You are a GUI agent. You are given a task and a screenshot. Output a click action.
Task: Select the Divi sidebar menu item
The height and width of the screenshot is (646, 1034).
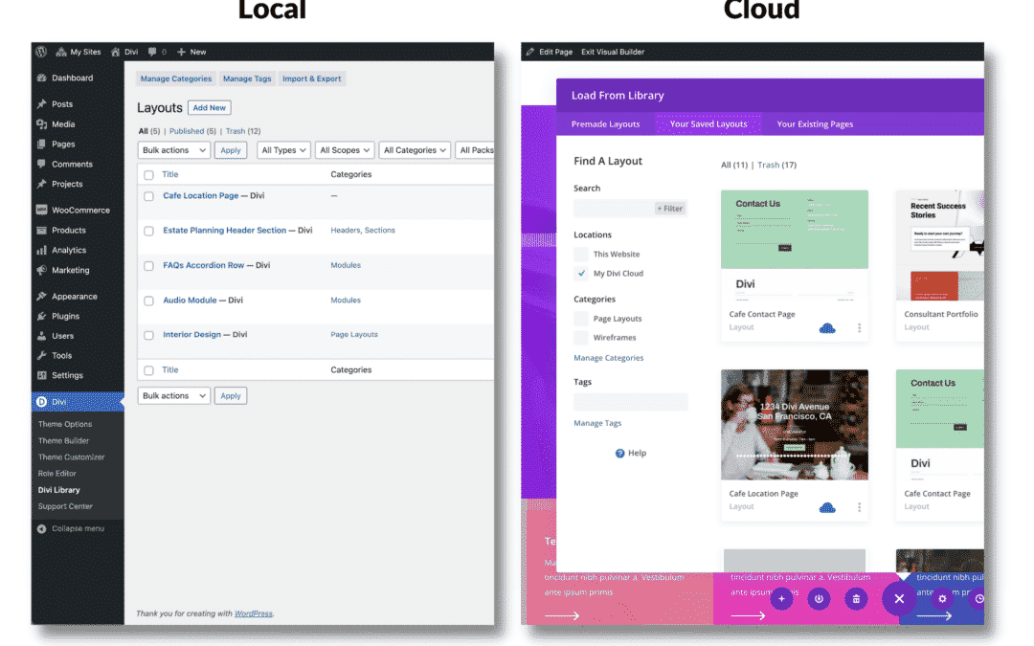coord(78,401)
